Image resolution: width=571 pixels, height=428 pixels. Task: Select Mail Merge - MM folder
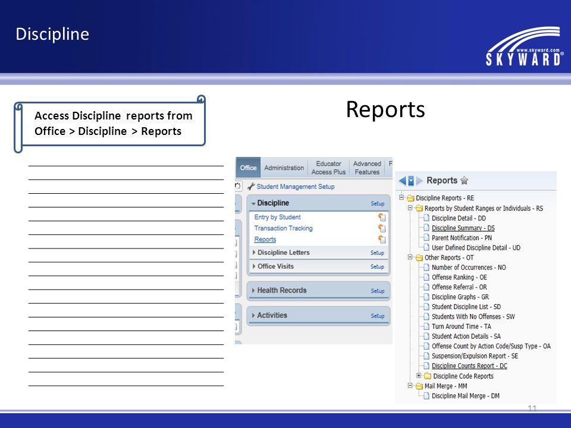445,386
